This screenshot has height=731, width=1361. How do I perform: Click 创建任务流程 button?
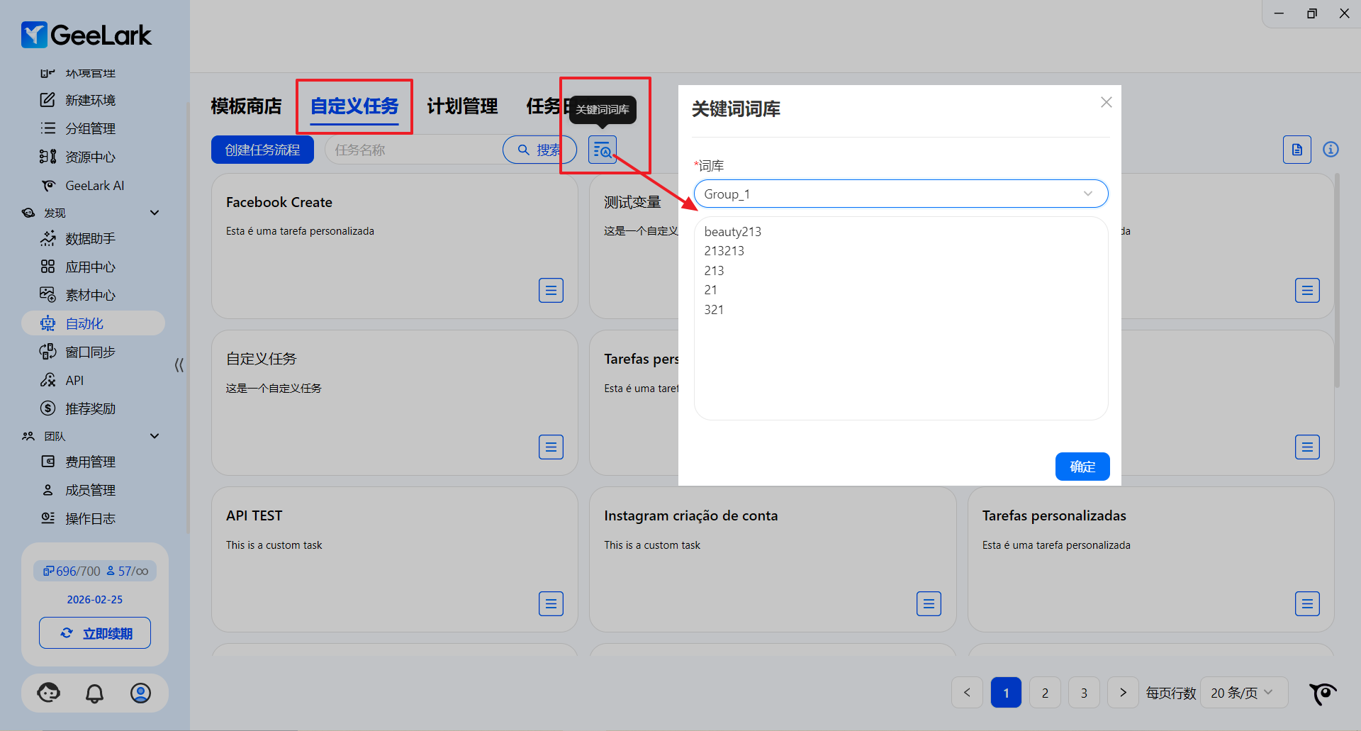[x=262, y=150]
